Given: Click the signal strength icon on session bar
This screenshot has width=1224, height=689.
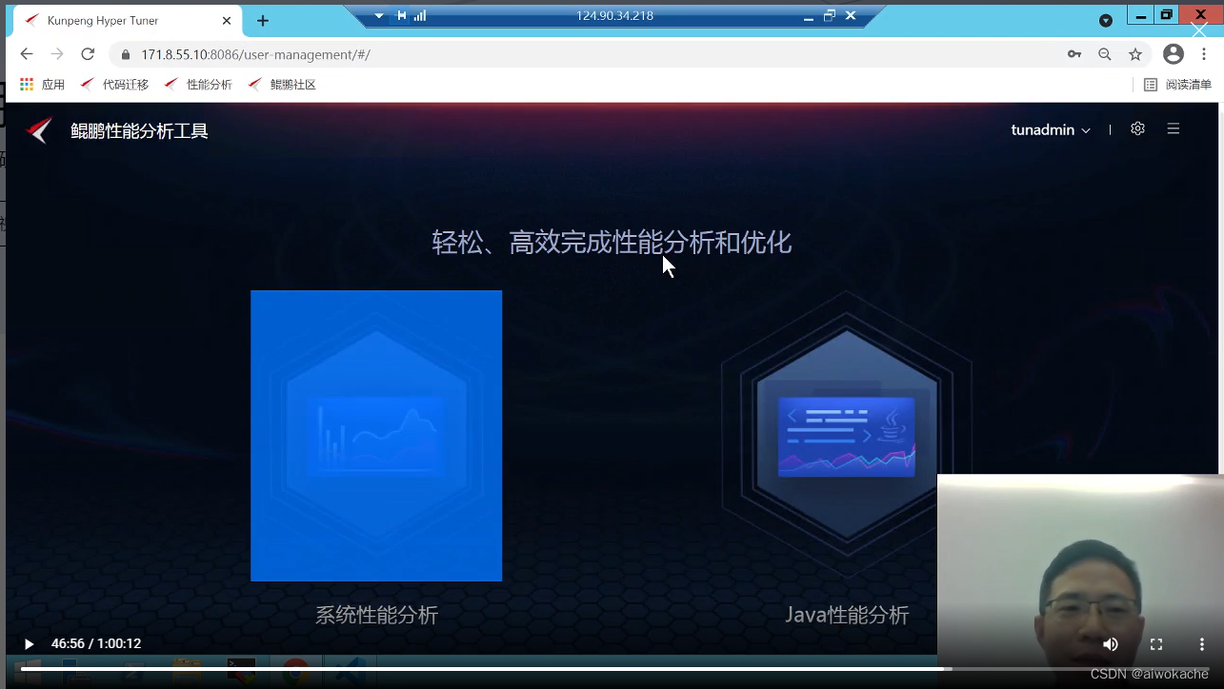Looking at the screenshot, I should pyautogui.click(x=419, y=16).
